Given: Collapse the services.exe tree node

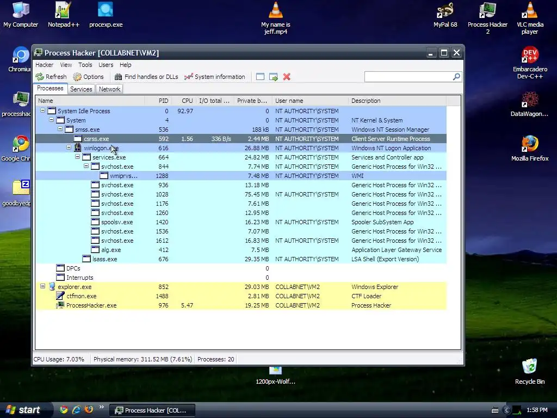Looking at the screenshot, I should (77, 157).
